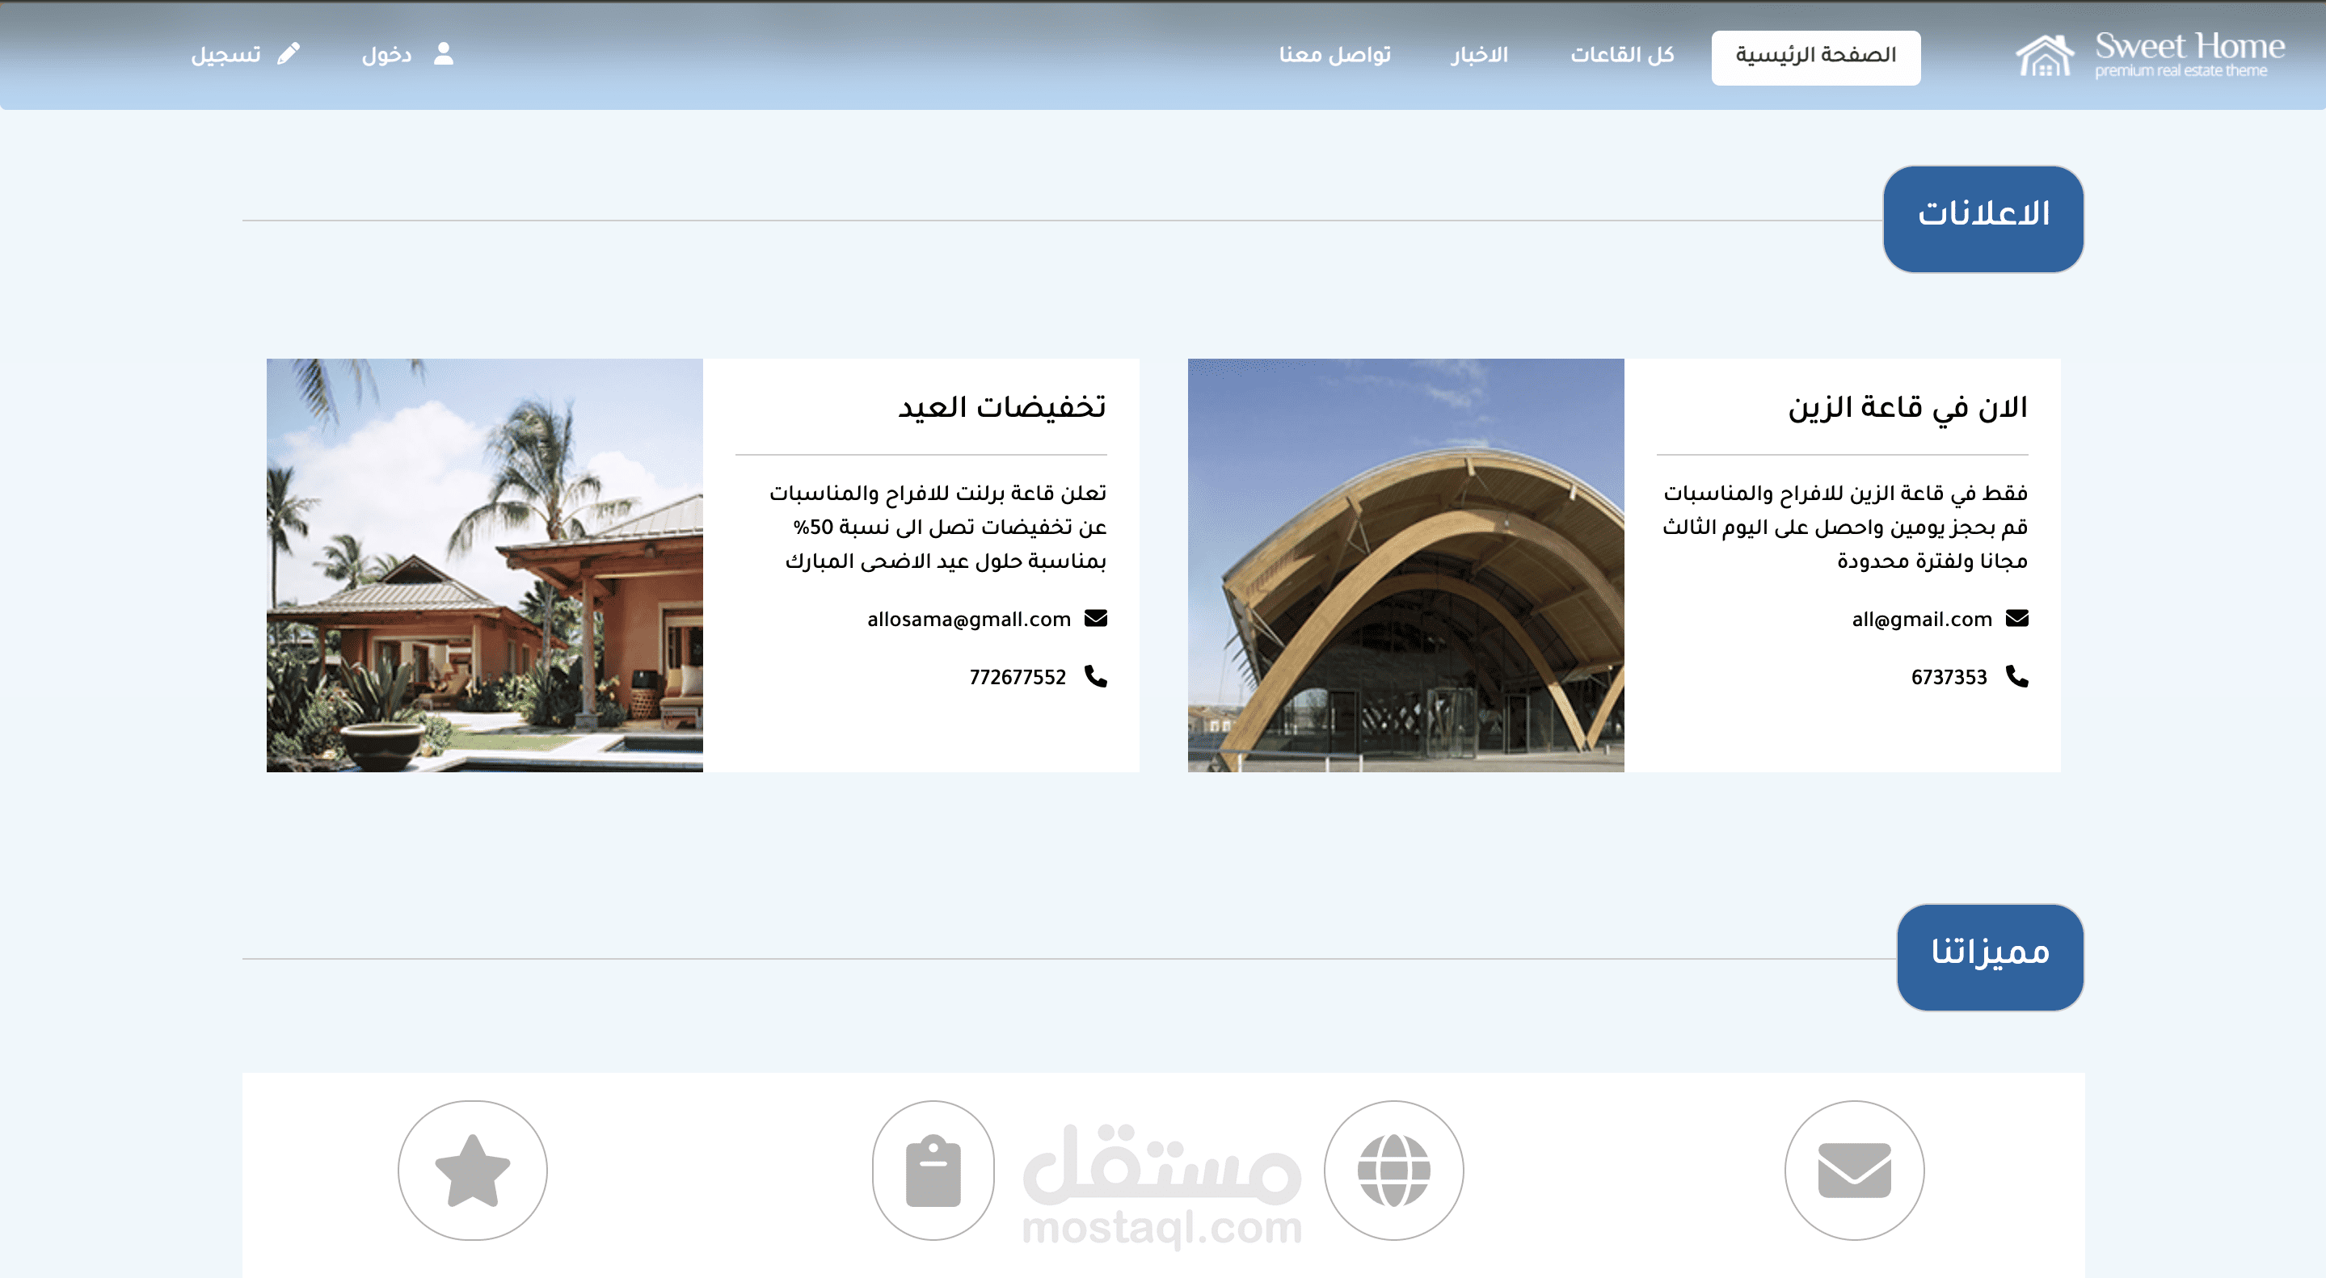Click the Sweet Home house logo icon
This screenshot has height=1278, width=2326.
(x=2046, y=56)
